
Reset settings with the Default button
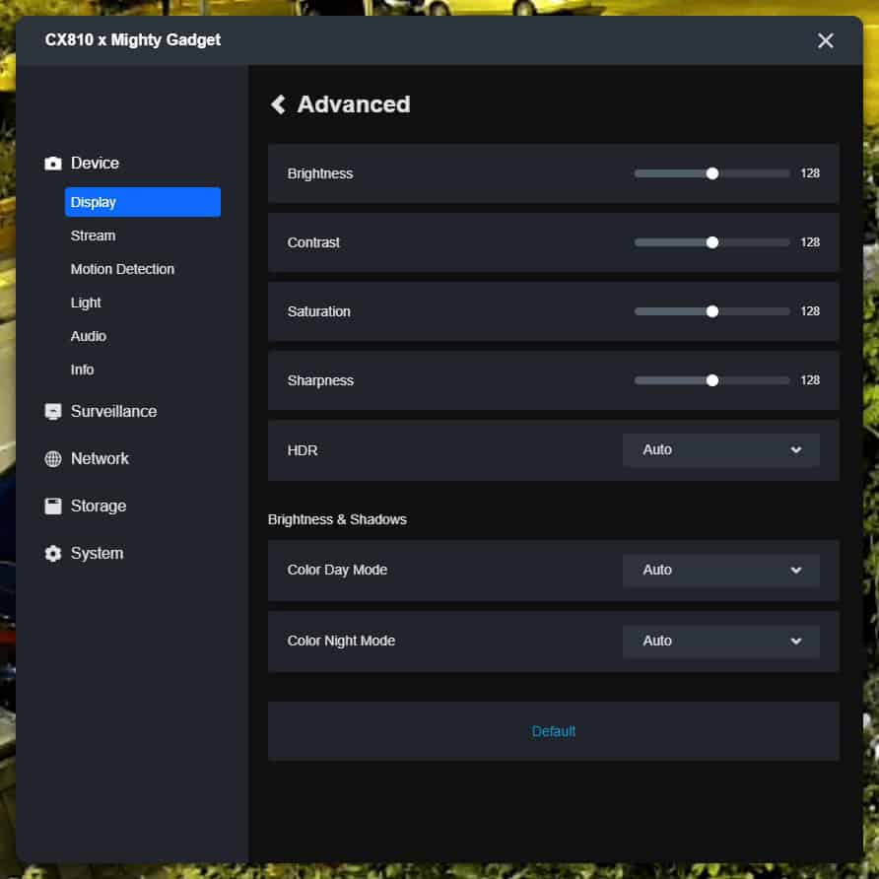553,731
